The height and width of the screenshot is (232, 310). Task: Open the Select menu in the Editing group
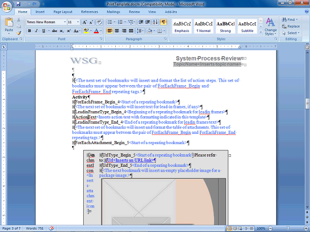pos(291,33)
